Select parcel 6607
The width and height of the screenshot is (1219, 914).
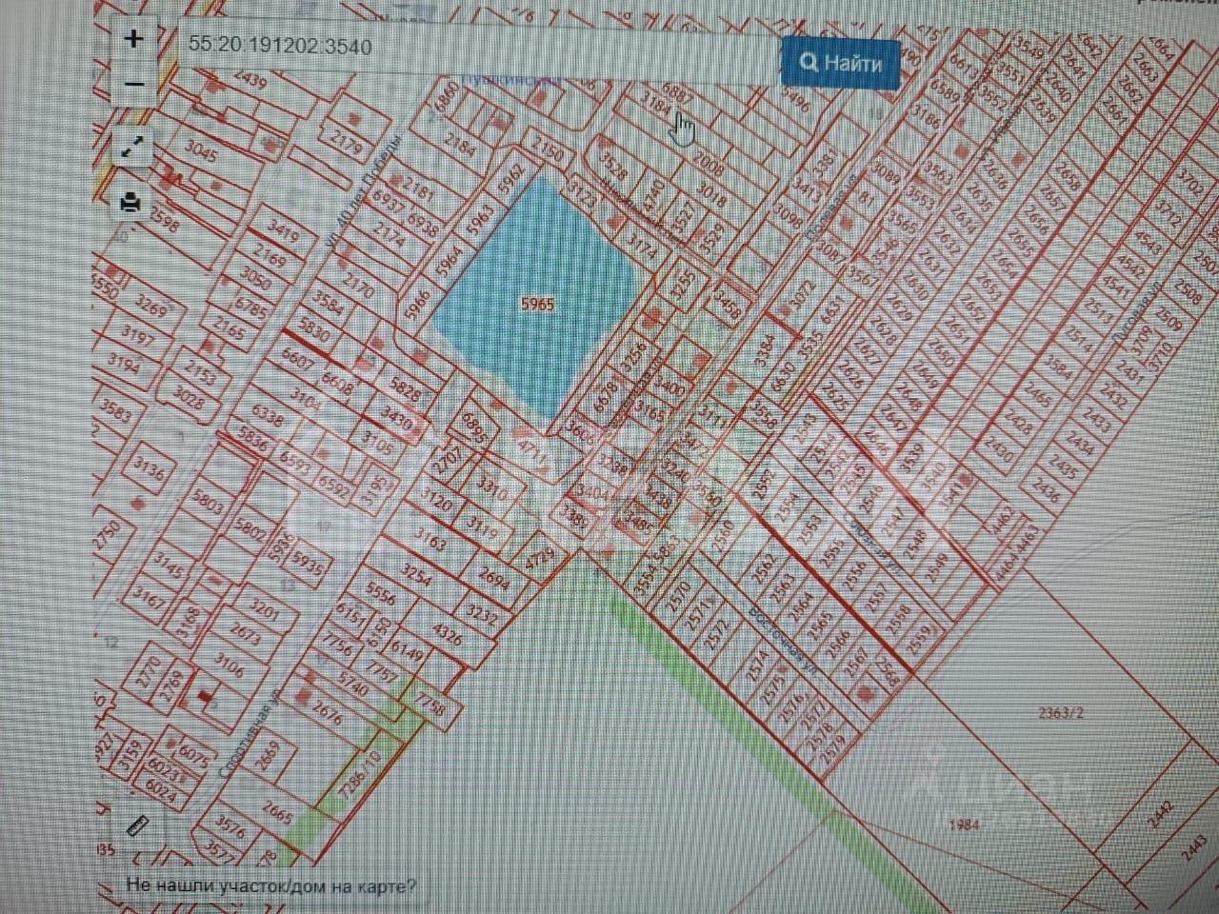[x=297, y=358]
